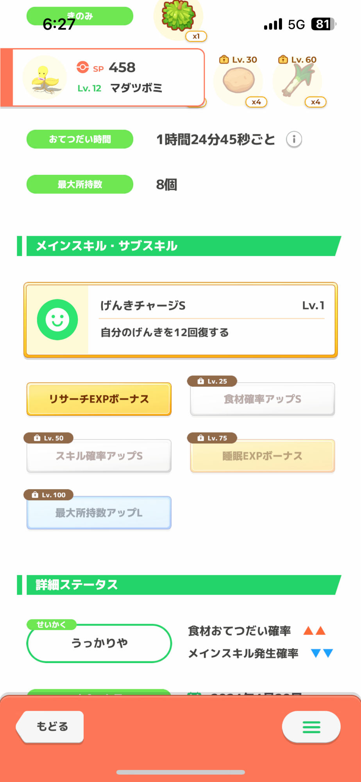Tap the Bellsprout (マダツボミ) portrait
The image size is (361, 782).
click(x=45, y=78)
